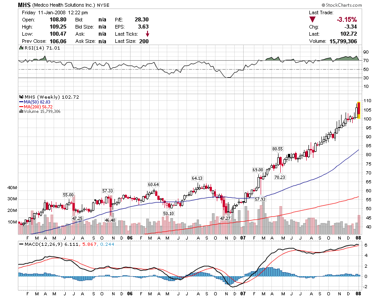380x298 pixels.
Task: Click the 40M volume axis label
Action: (13, 187)
